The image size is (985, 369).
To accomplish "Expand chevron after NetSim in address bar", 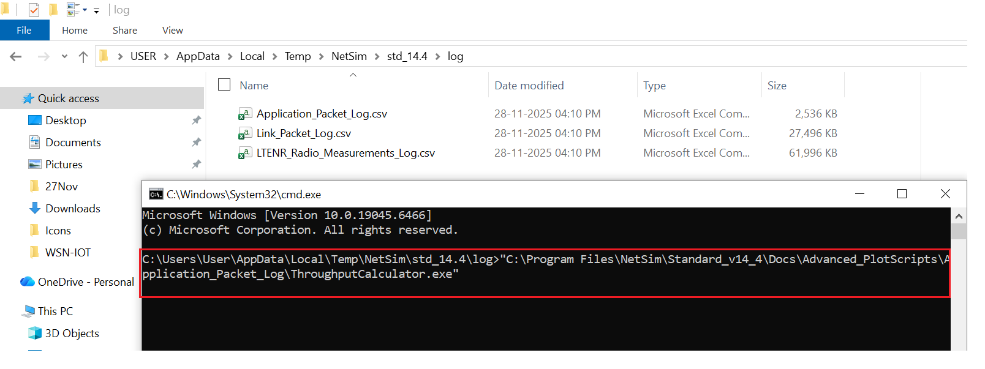I will (x=377, y=56).
